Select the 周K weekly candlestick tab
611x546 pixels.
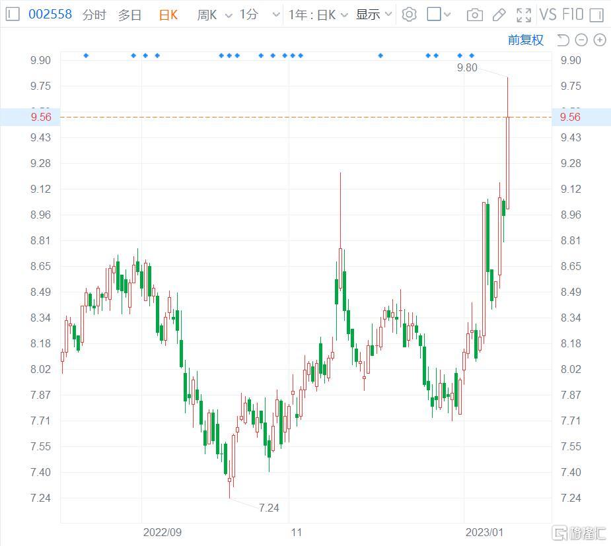(x=207, y=15)
